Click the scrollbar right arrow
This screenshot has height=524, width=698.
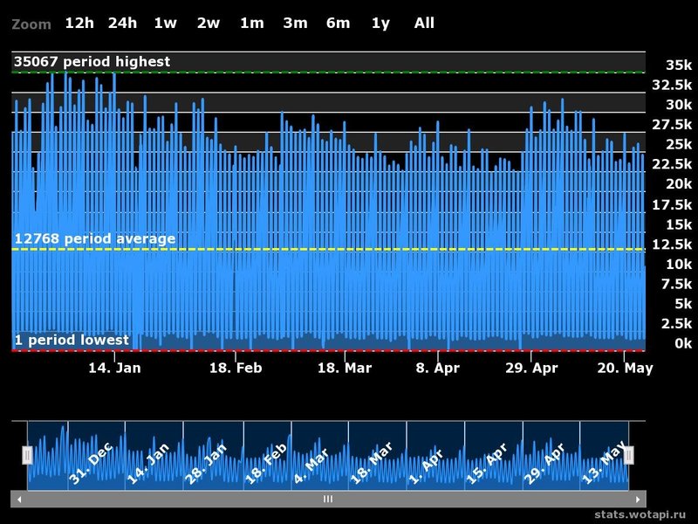pos(638,498)
